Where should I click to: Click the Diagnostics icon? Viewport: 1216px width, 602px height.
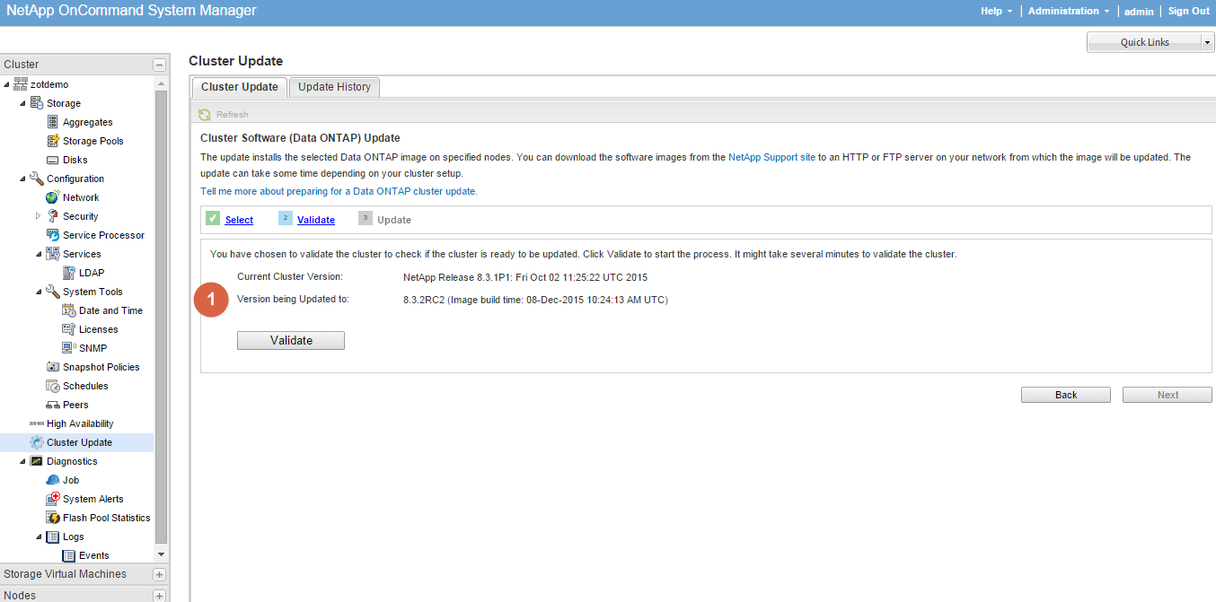37,461
